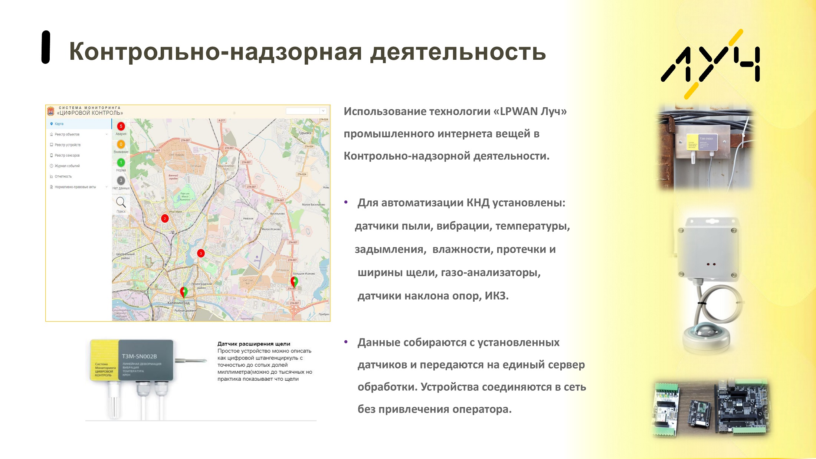This screenshot has height=459, width=816.
Task: Click the Калининград label on the map
Action: [x=178, y=303]
